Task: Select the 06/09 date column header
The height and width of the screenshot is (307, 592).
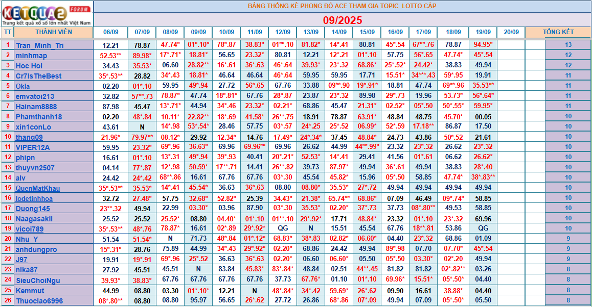Action: [x=110, y=32]
